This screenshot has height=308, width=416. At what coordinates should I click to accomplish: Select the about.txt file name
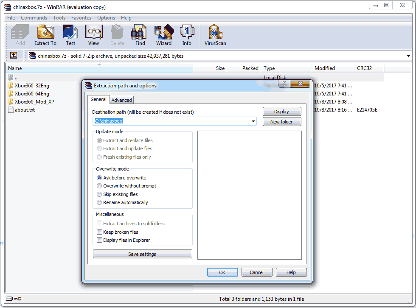(x=25, y=110)
